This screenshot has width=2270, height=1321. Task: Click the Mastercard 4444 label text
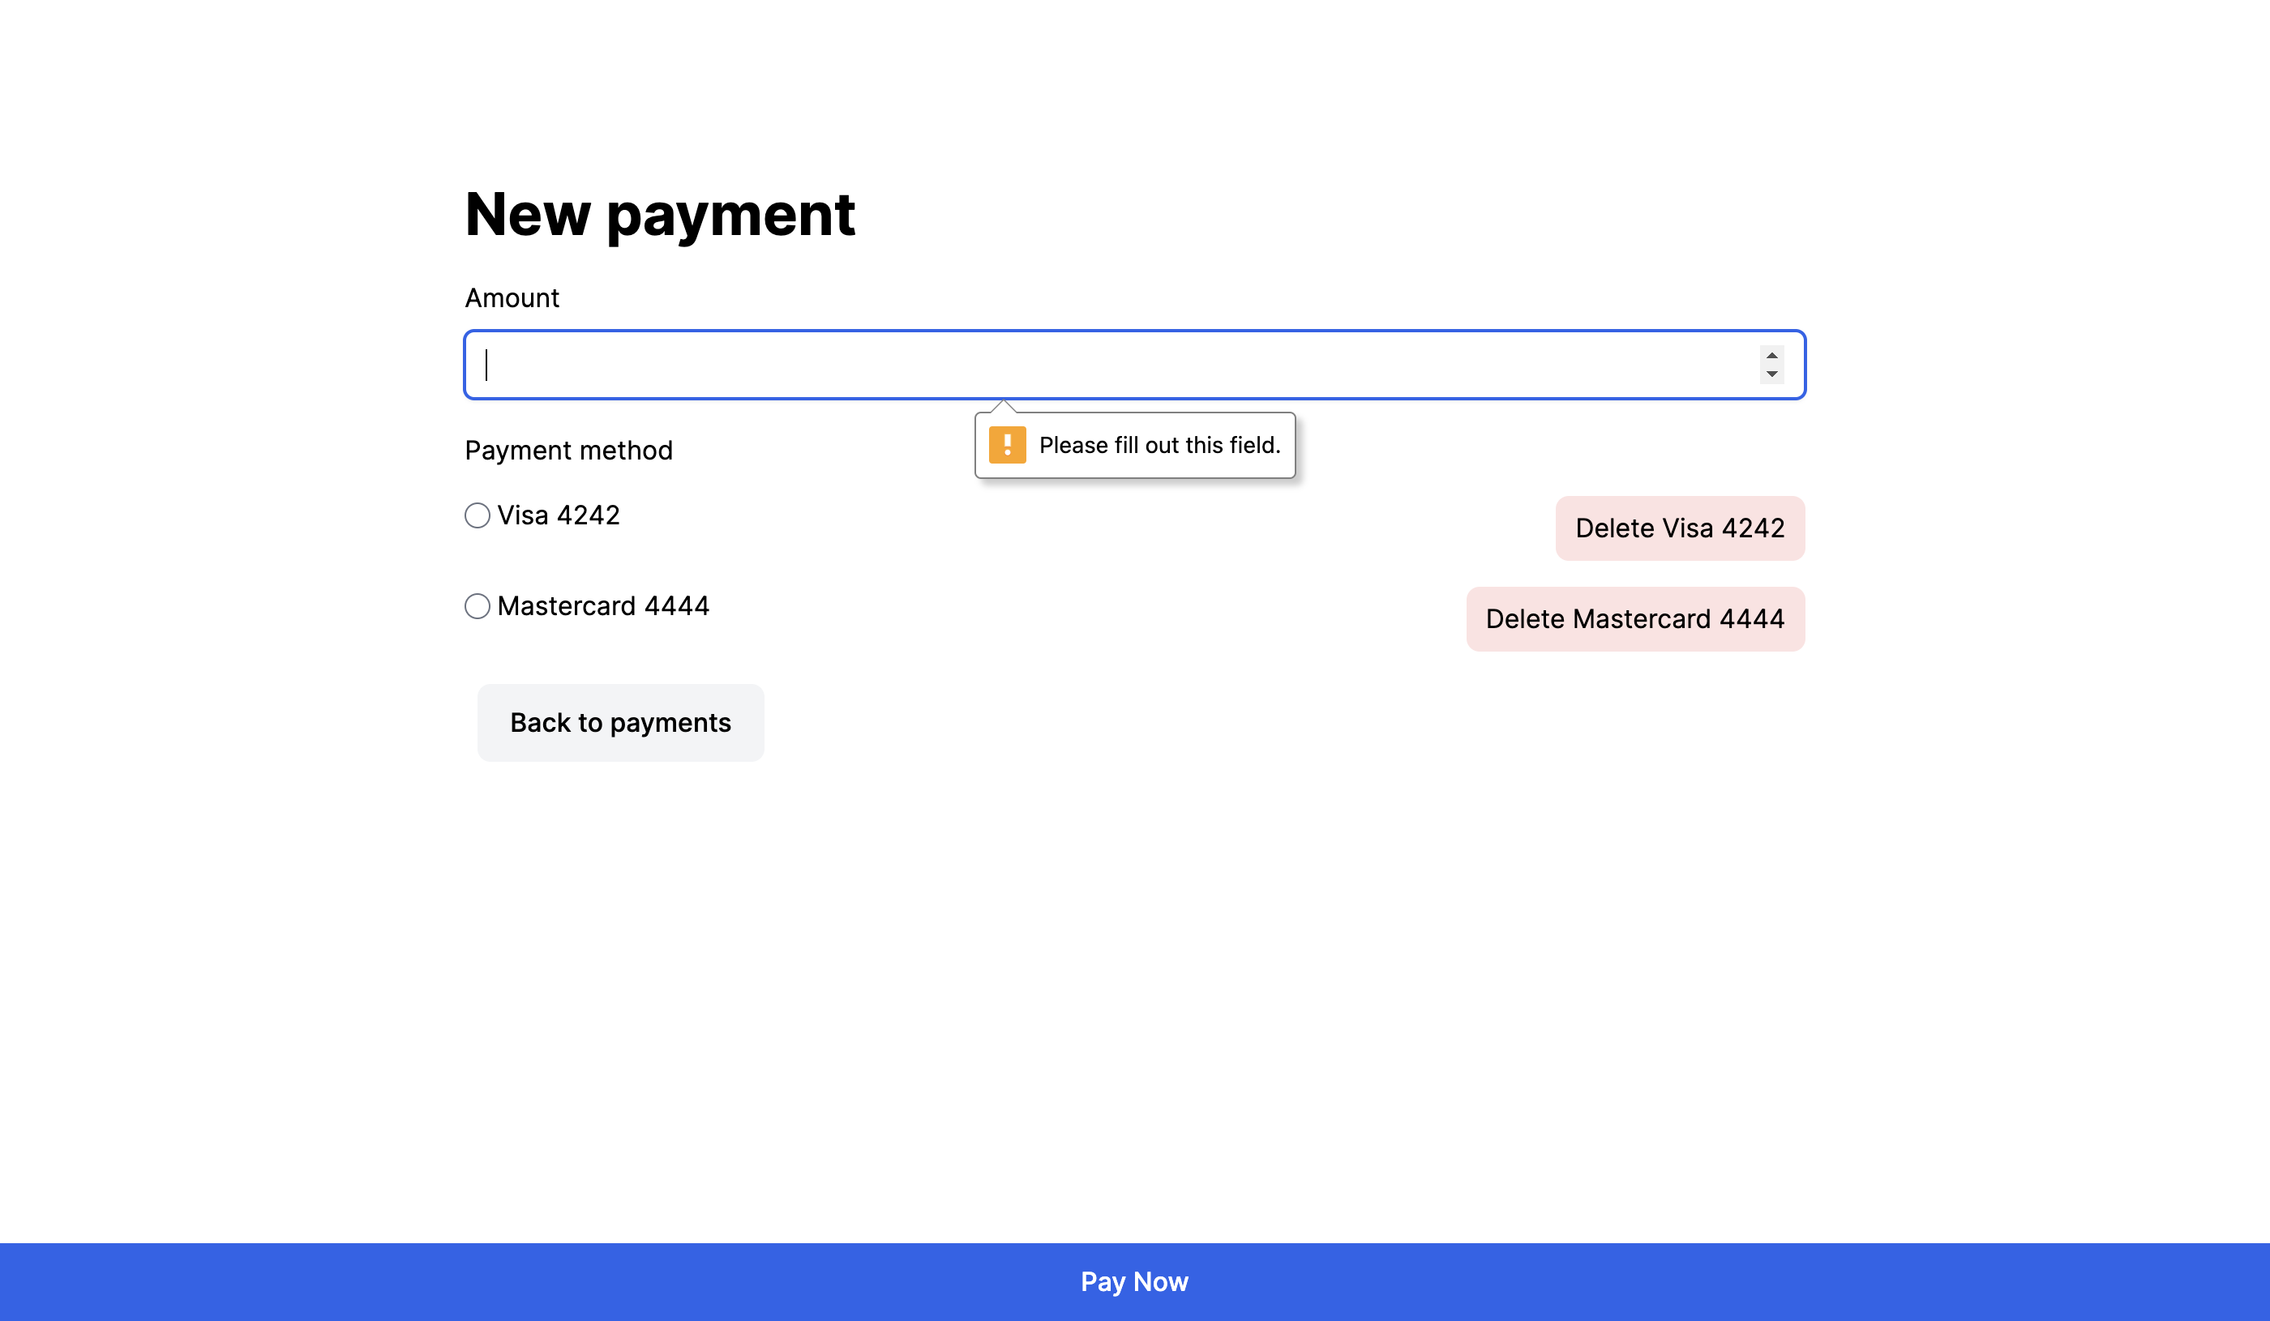click(x=603, y=606)
